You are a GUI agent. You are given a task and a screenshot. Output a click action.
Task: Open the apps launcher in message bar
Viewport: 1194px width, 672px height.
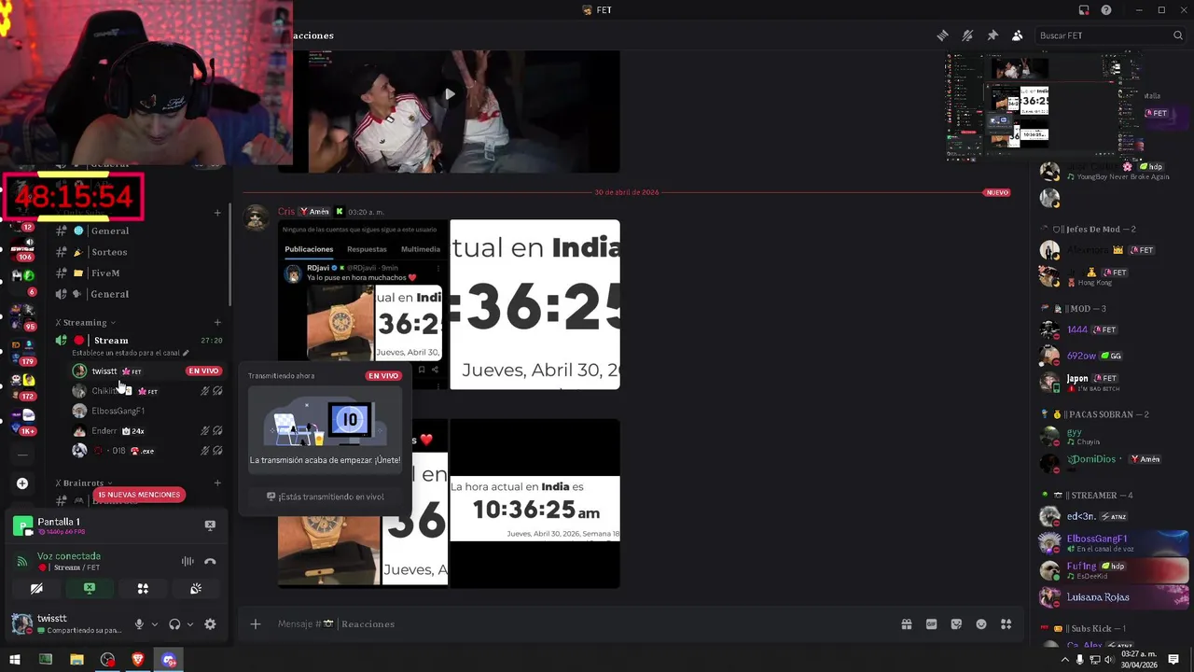click(x=1006, y=624)
